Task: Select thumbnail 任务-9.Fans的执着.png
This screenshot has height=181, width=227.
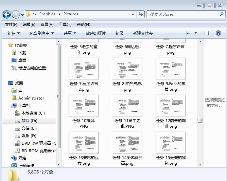Action: 170,68
